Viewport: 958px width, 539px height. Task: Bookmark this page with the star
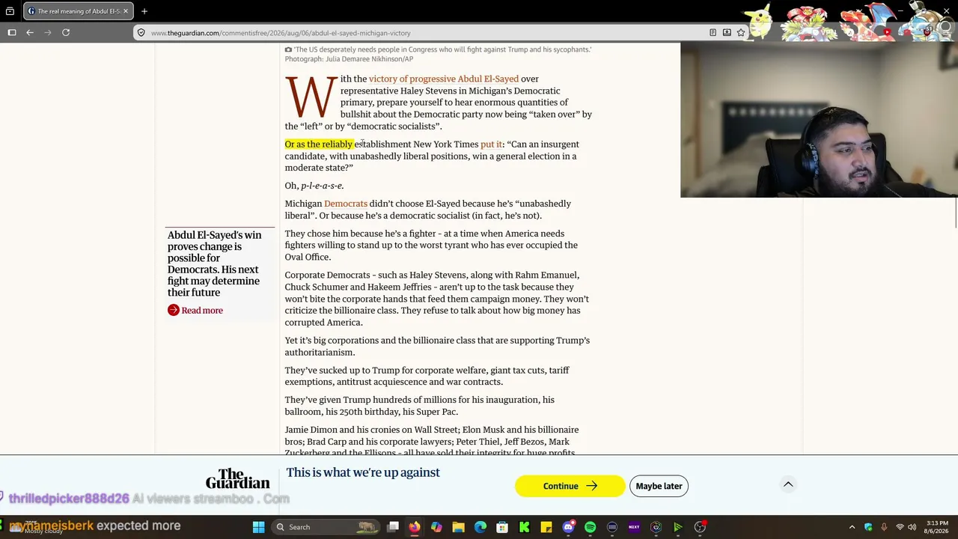tap(741, 33)
